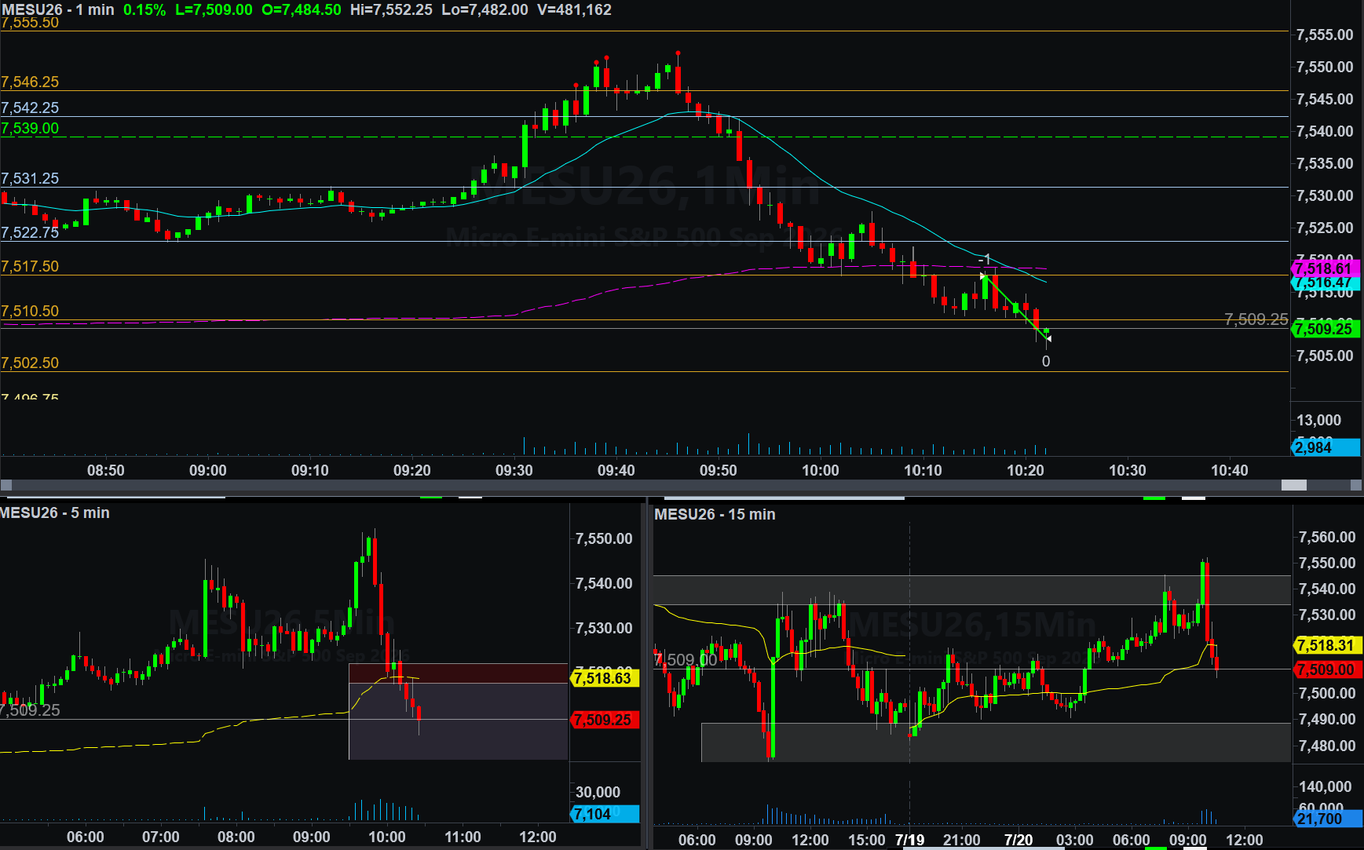Click the cyan 7,516.47 moving average tag

[1326, 283]
